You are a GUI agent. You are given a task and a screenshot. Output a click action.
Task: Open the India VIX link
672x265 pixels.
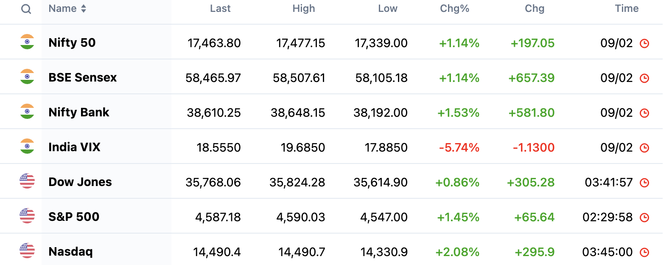(x=74, y=147)
